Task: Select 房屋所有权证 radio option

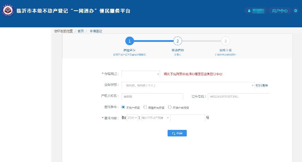Action: pyautogui.click(x=145, y=107)
